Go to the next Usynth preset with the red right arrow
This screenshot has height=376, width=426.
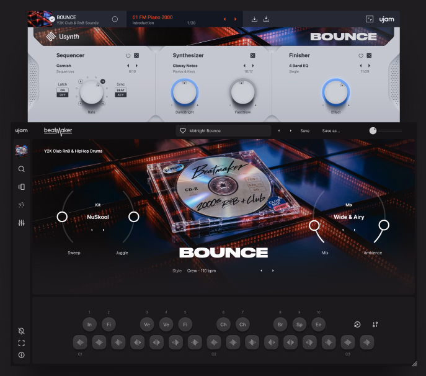pos(235,19)
